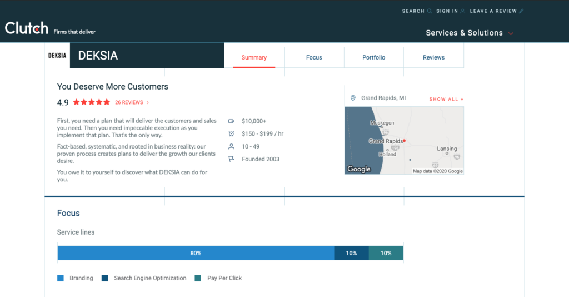569x297 pixels.
Task: Expand Services & Solutions menu
Action: coord(470,33)
